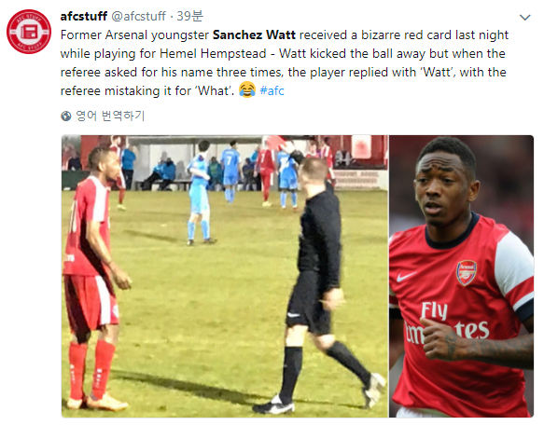Expand the tweet options chevron menu
The image size is (544, 425).
pyautogui.click(x=525, y=18)
